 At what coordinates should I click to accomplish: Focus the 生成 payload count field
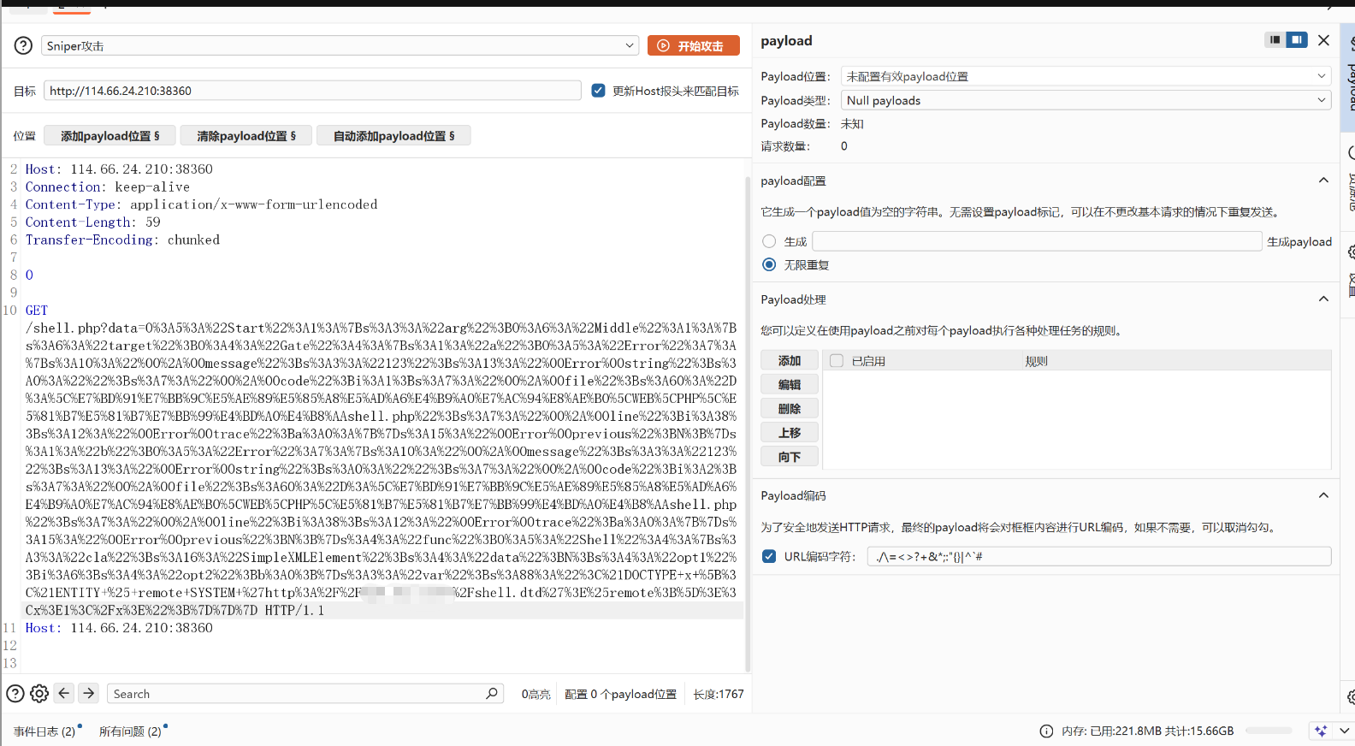click(x=1037, y=241)
